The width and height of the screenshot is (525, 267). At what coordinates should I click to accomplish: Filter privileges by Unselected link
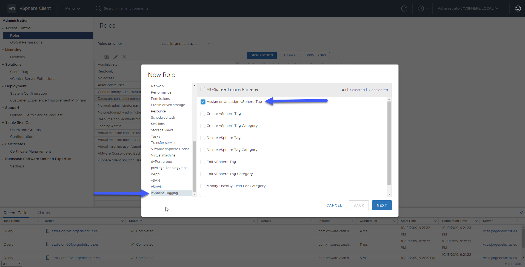[378, 90]
